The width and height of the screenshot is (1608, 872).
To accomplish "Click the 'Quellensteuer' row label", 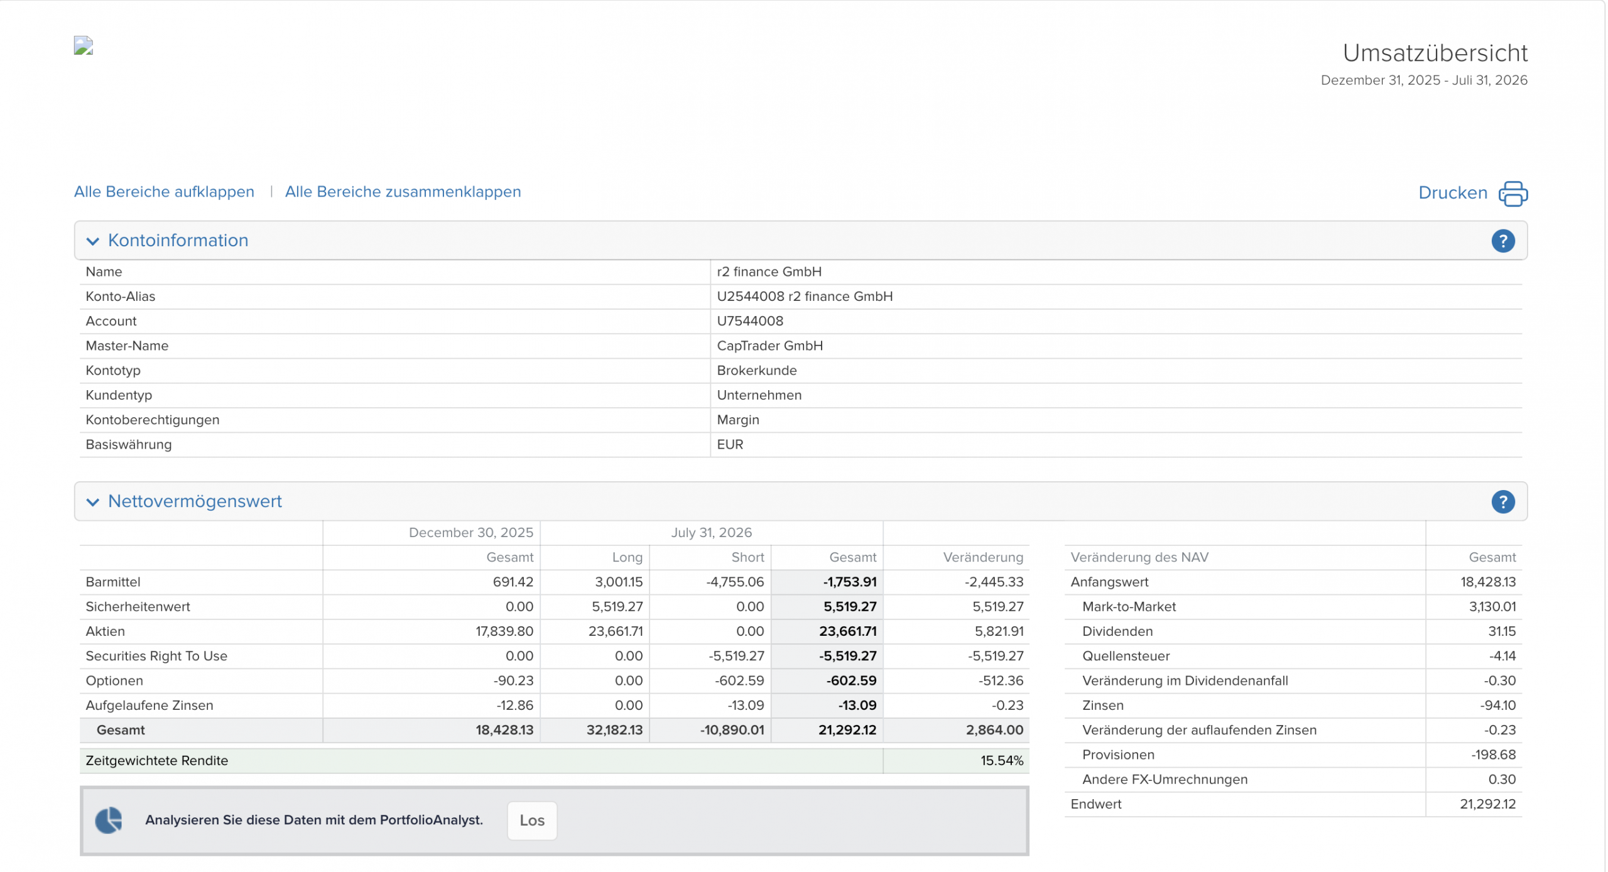I will [1126, 657].
